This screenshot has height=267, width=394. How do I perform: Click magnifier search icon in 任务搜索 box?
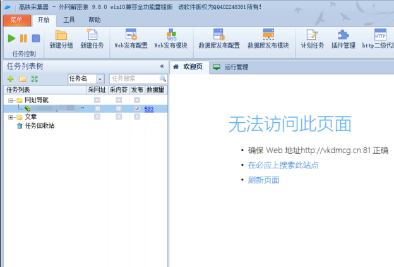(x=163, y=78)
